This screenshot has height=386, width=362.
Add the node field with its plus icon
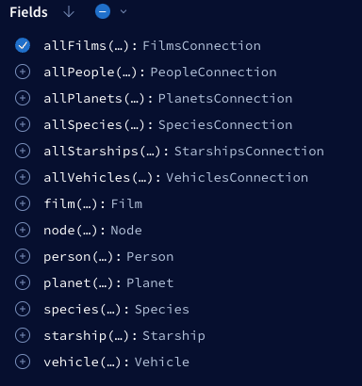point(23,230)
